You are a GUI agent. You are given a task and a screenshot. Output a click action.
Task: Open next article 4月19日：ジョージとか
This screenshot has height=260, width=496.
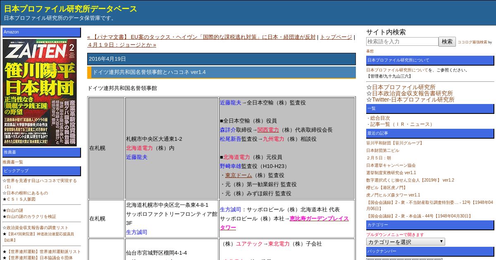[122, 45]
